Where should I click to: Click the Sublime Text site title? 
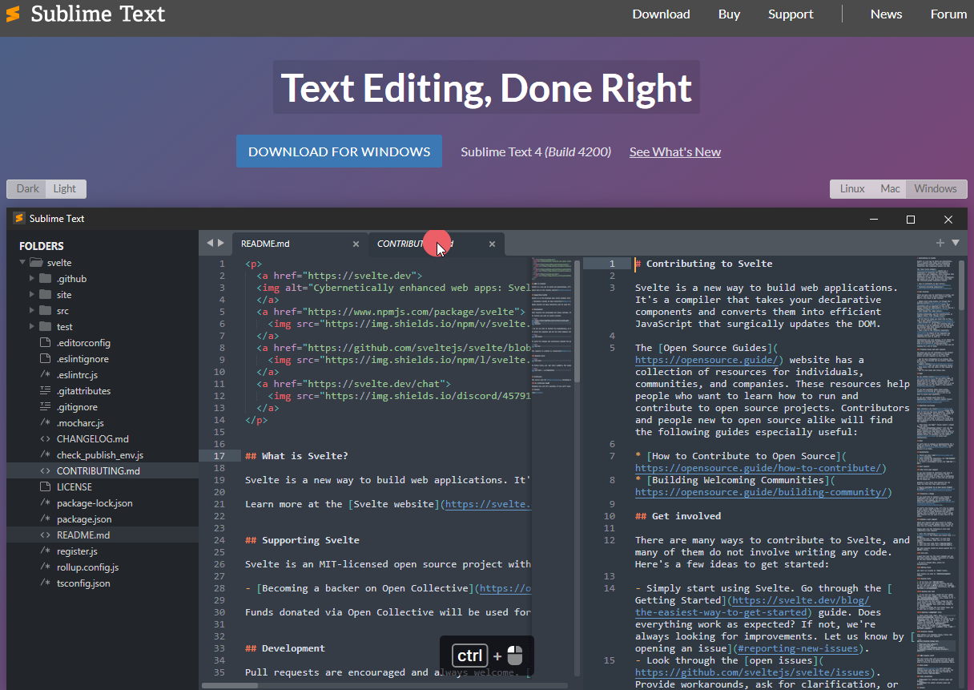98,14
